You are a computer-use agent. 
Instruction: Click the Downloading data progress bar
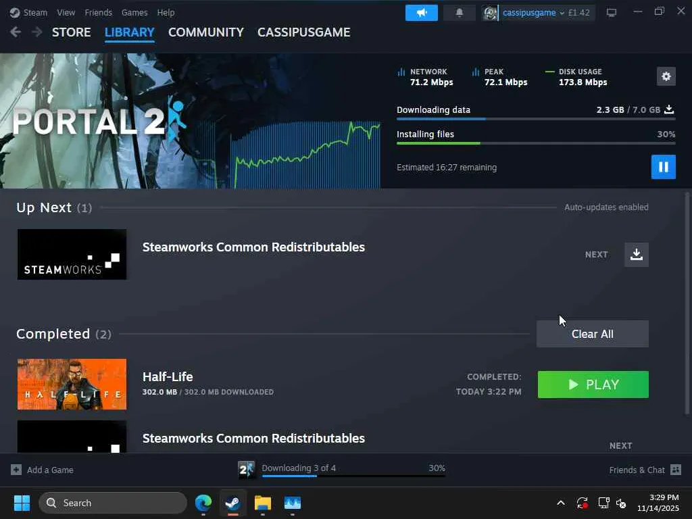pos(536,119)
